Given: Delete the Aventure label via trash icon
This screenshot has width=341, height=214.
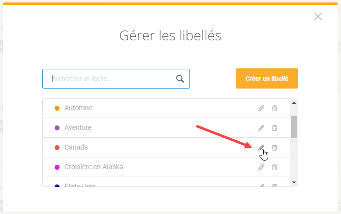Looking at the screenshot, I should point(275,128).
